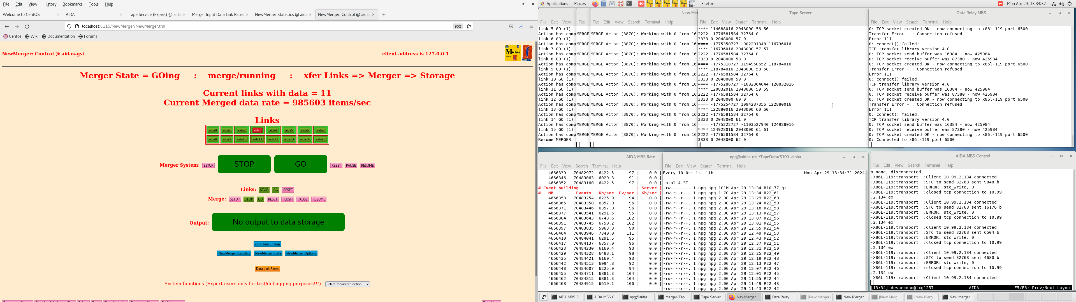Open a new Firefox tab

[384, 15]
